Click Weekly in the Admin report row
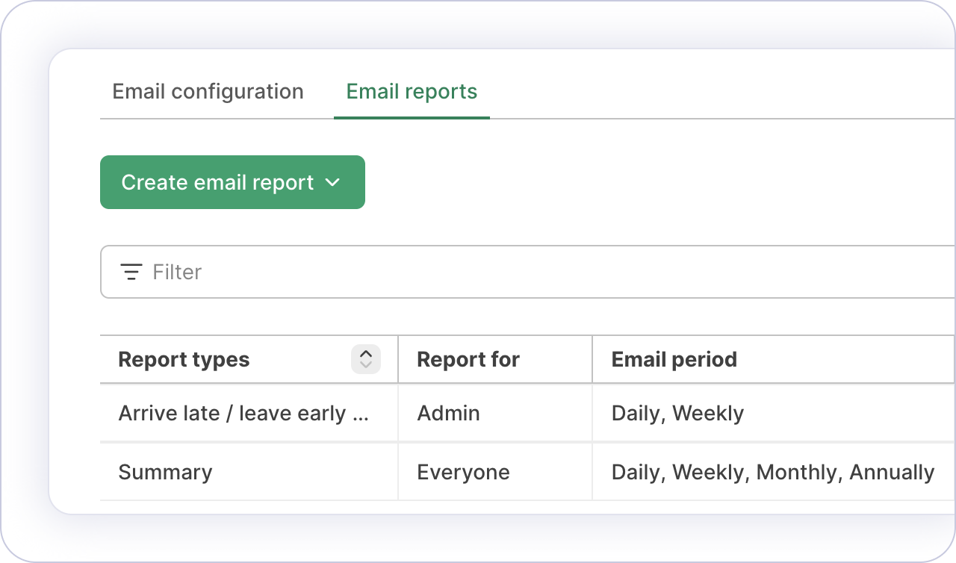 click(708, 414)
